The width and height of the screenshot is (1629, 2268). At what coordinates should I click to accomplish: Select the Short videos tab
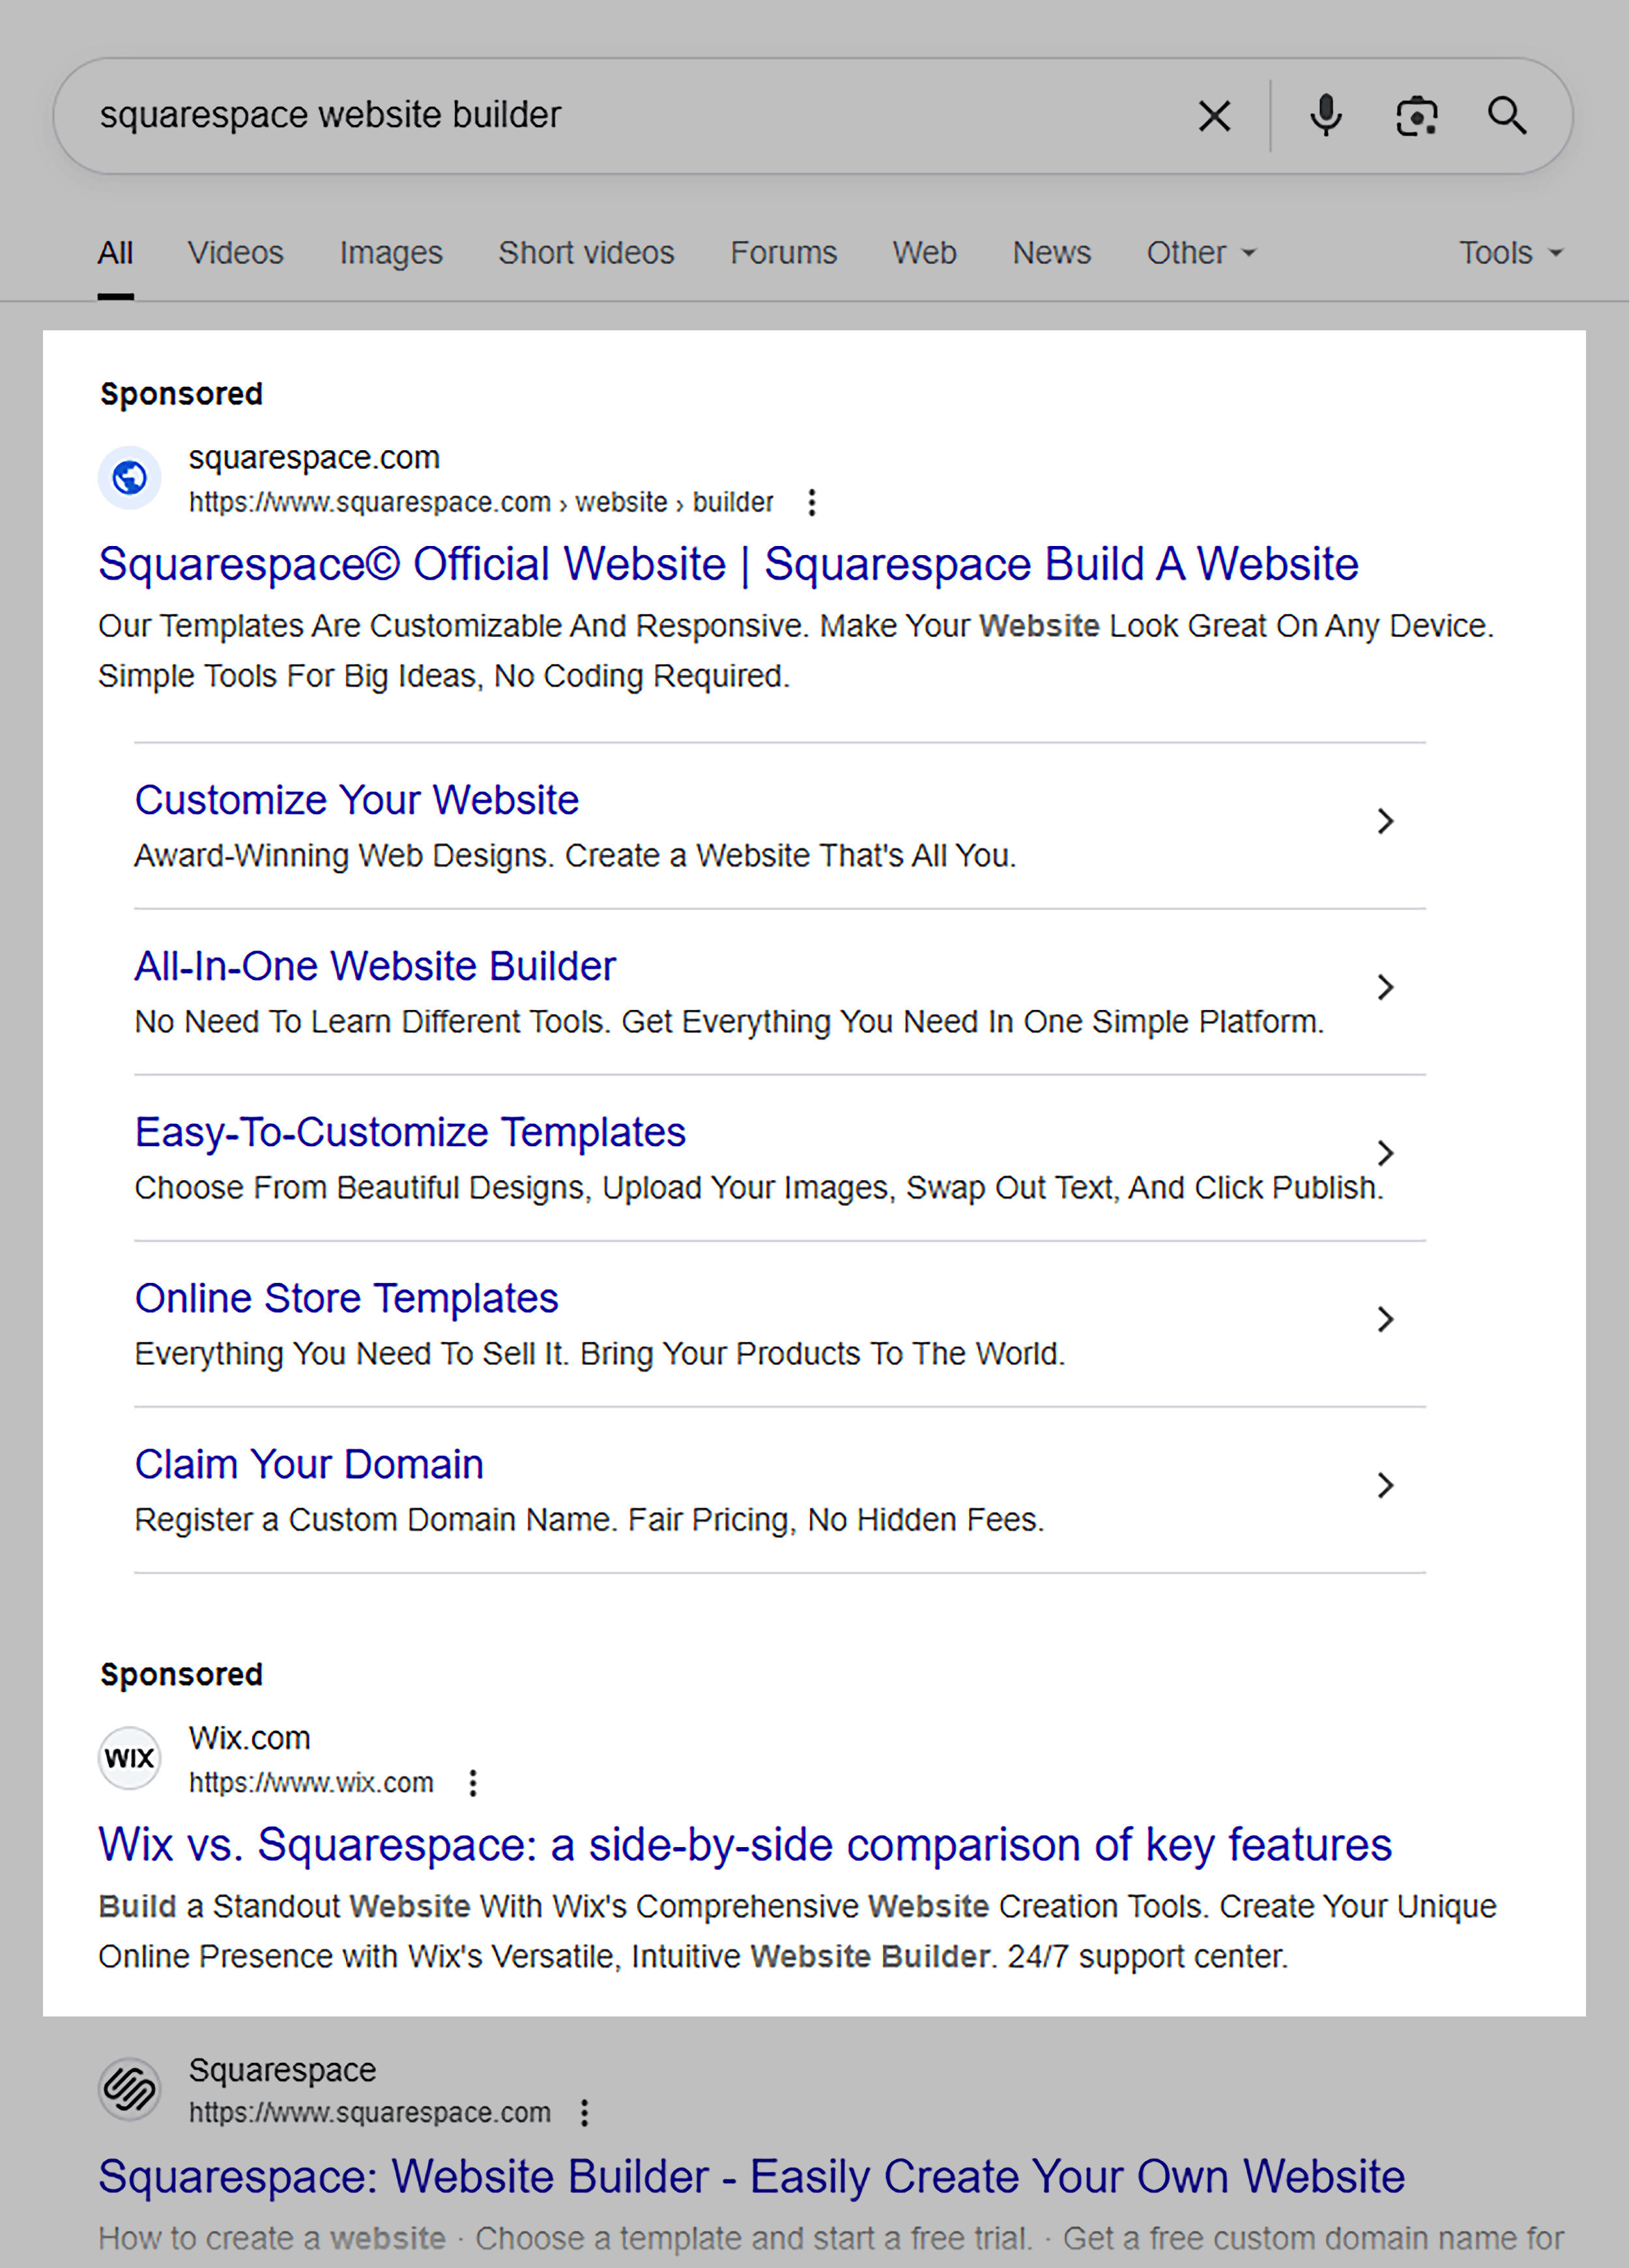(586, 253)
